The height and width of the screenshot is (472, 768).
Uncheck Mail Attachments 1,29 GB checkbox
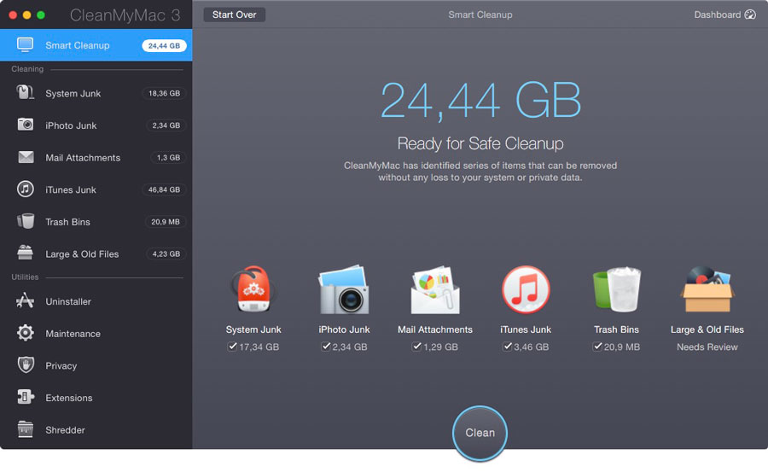[x=416, y=347]
